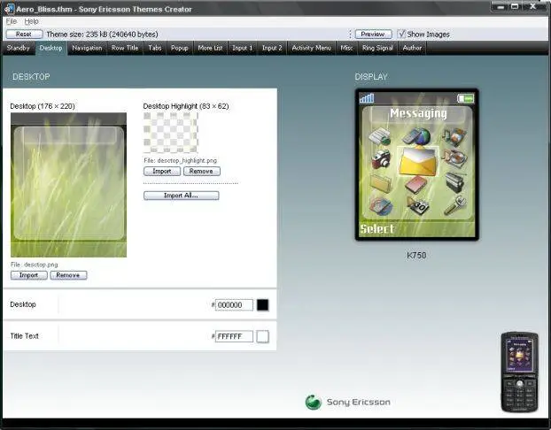Screen dimensions: 551x430
Task: Import a Desktop Highlight image
Action: tap(162, 172)
